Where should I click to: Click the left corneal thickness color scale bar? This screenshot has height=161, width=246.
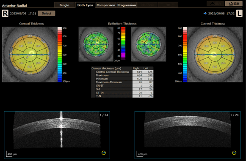(x=185, y=55)
